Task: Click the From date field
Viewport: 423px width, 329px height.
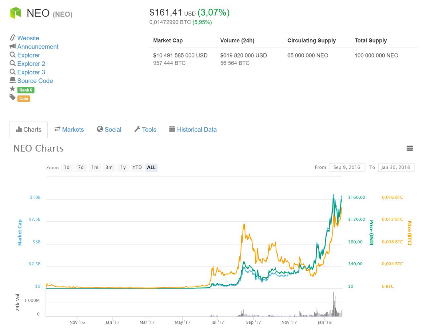Action: 347,167
